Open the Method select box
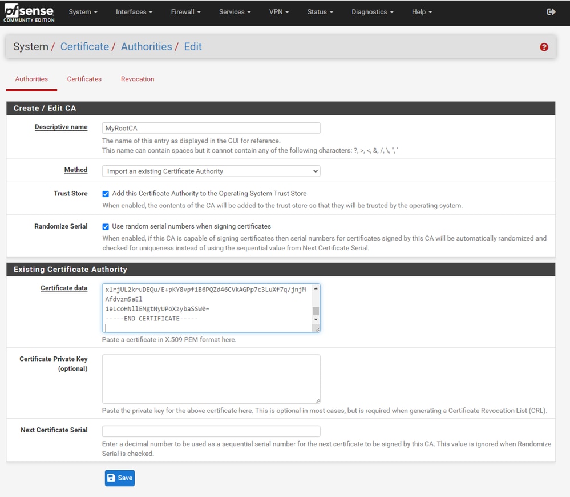Screen dimensions: 570x497 [211, 171]
